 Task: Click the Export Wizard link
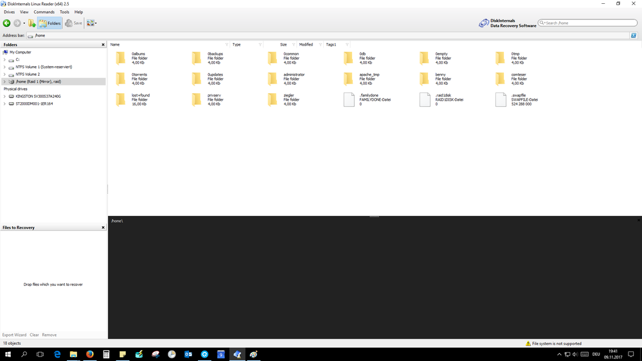(x=14, y=335)
